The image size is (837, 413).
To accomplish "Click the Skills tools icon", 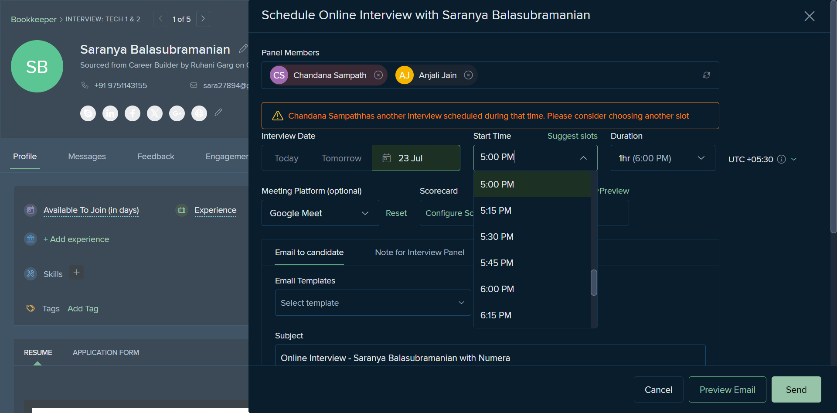I will click(x=31, y=274).
